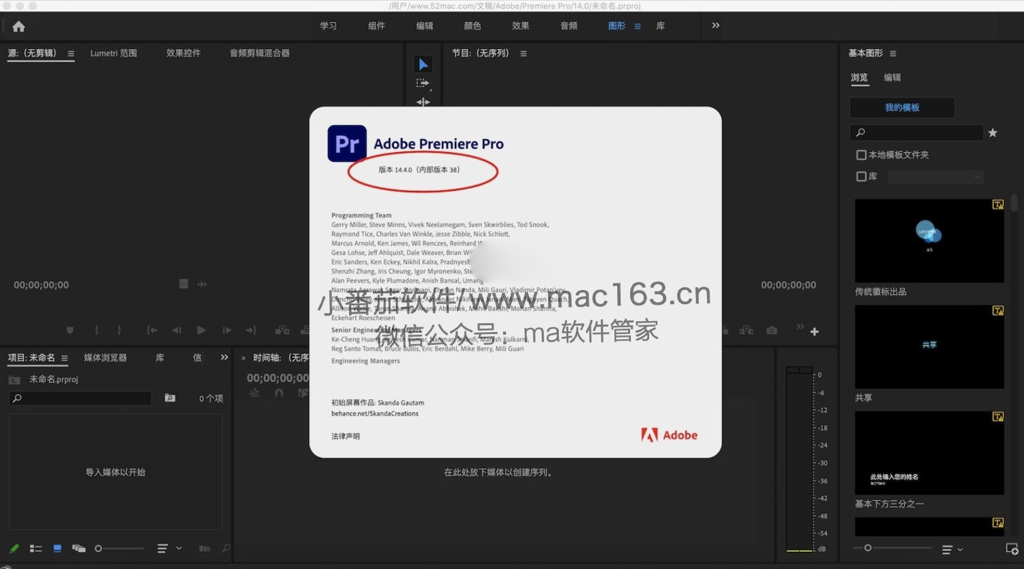Switch project panel to freeform view
The height and width of the screenshot is (569, 1024).
(79, 549)
